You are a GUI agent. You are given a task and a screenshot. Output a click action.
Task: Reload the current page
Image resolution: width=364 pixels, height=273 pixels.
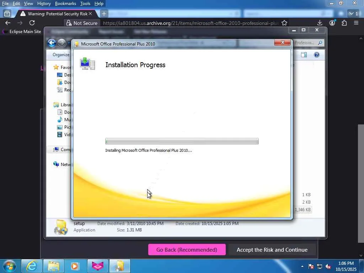[32, 23]
